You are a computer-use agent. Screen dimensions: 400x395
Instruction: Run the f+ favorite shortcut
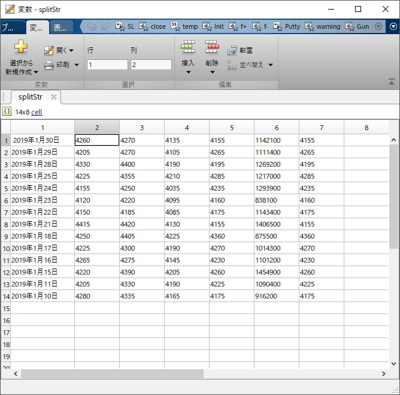click(x=238, y=26)
